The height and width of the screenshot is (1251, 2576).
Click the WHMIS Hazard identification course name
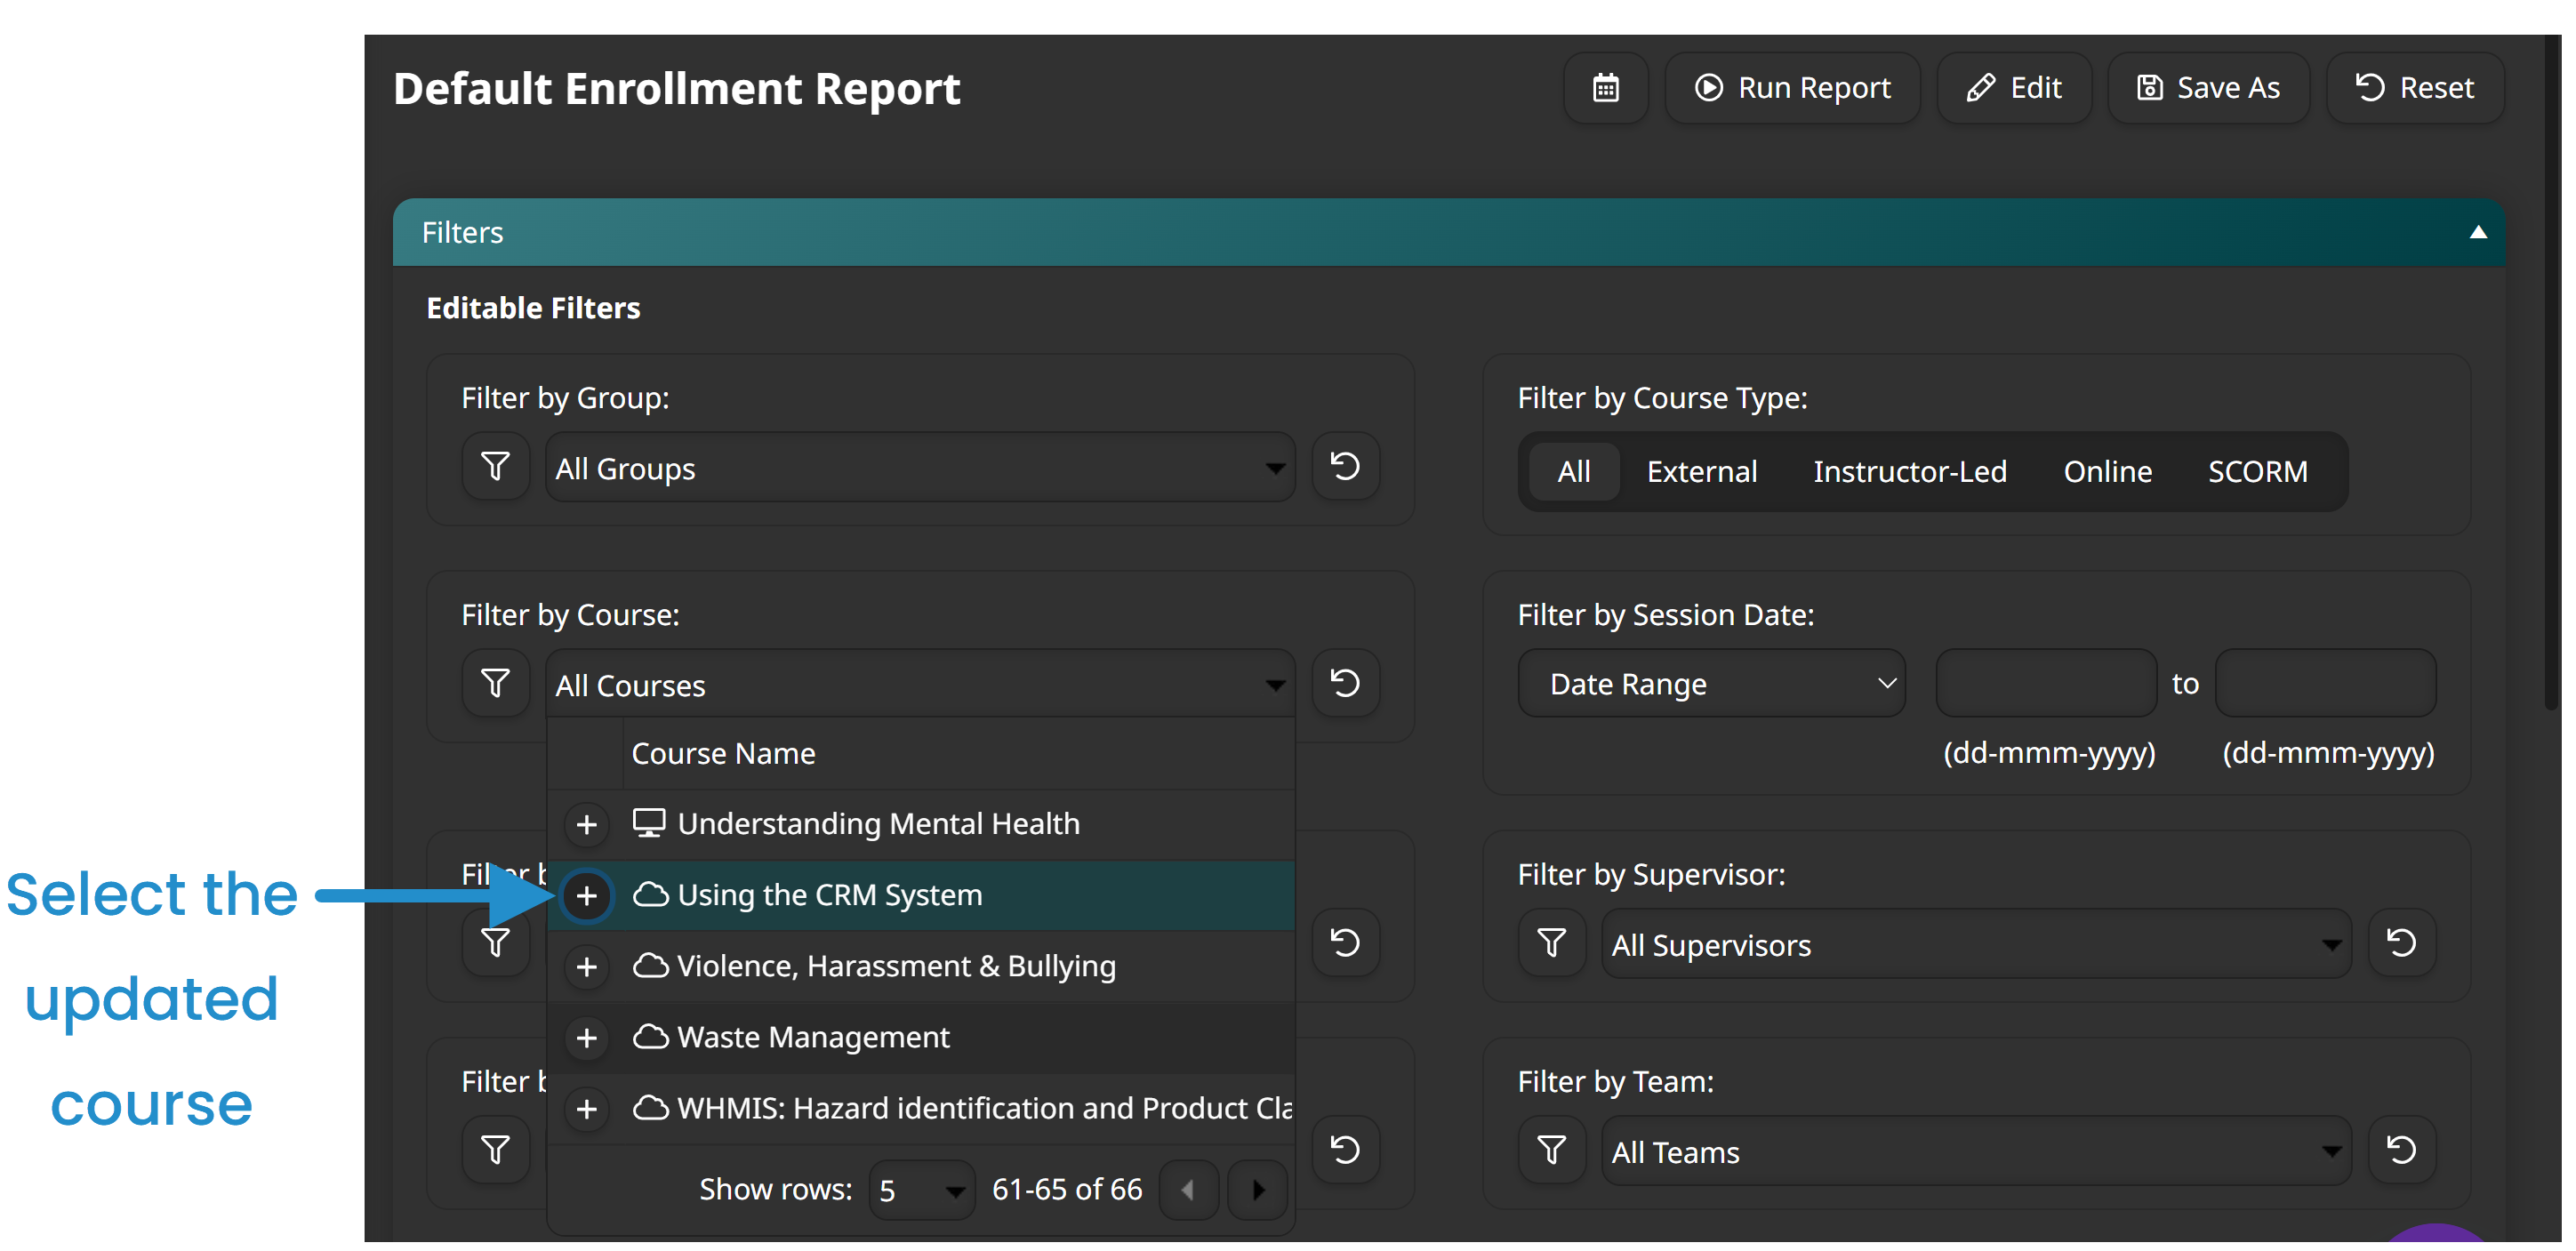(984, 1108)
